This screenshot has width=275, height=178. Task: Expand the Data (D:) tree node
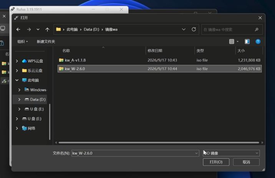(19, 100)
